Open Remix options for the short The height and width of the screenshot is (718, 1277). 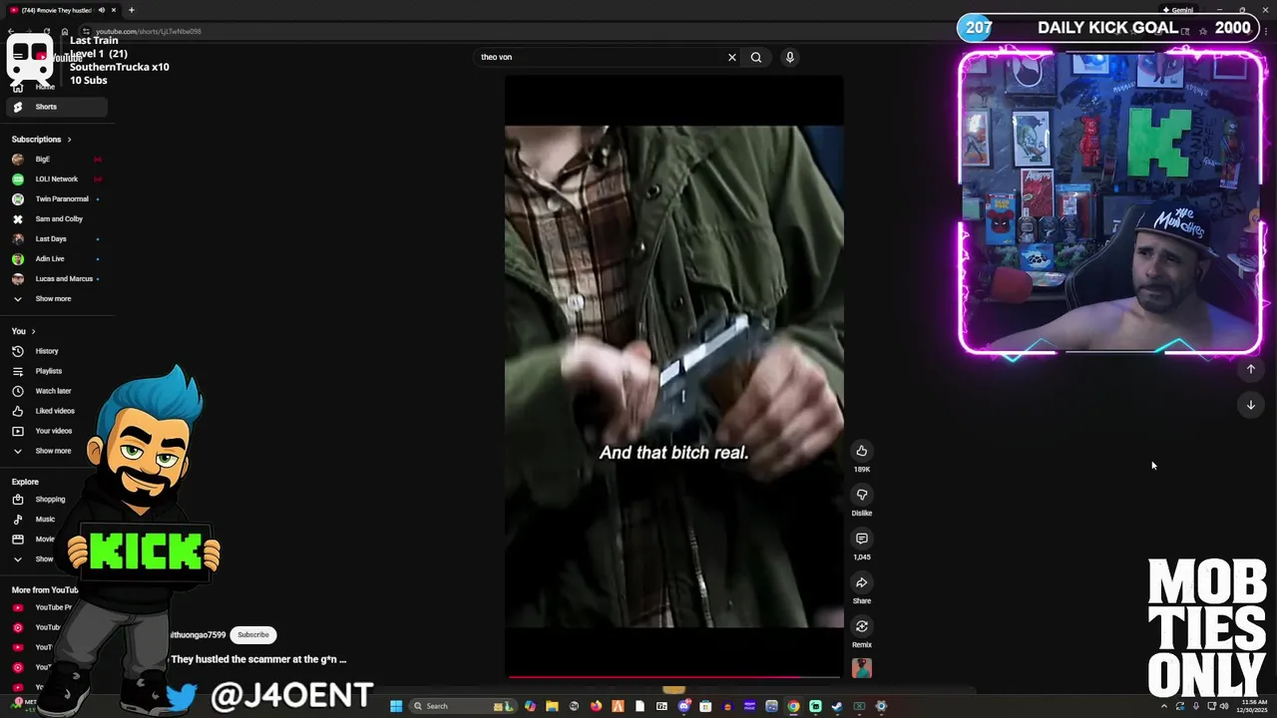click(862, 626)
